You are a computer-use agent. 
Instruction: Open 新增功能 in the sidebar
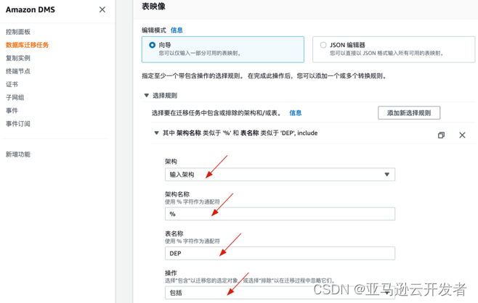(18, 154)
